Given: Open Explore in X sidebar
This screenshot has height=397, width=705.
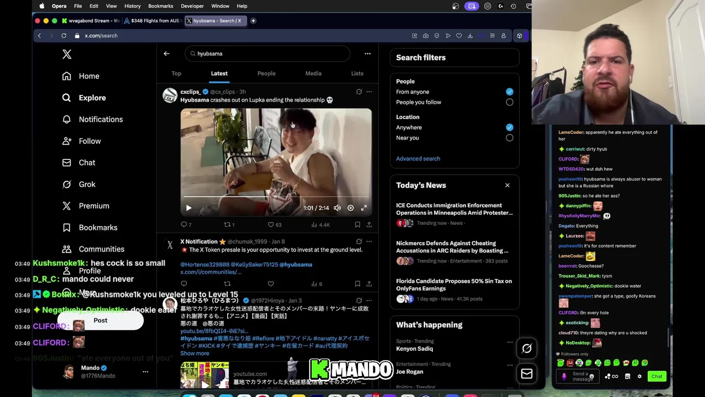Looking at the screenshot, I should (x=84, y=98).
